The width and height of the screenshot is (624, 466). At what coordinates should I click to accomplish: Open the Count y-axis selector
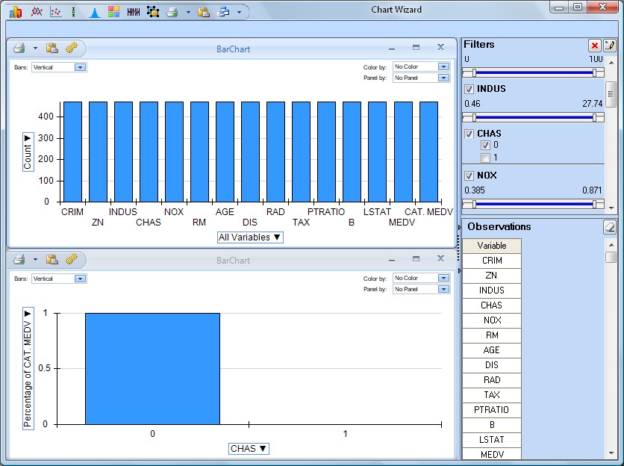28,152
